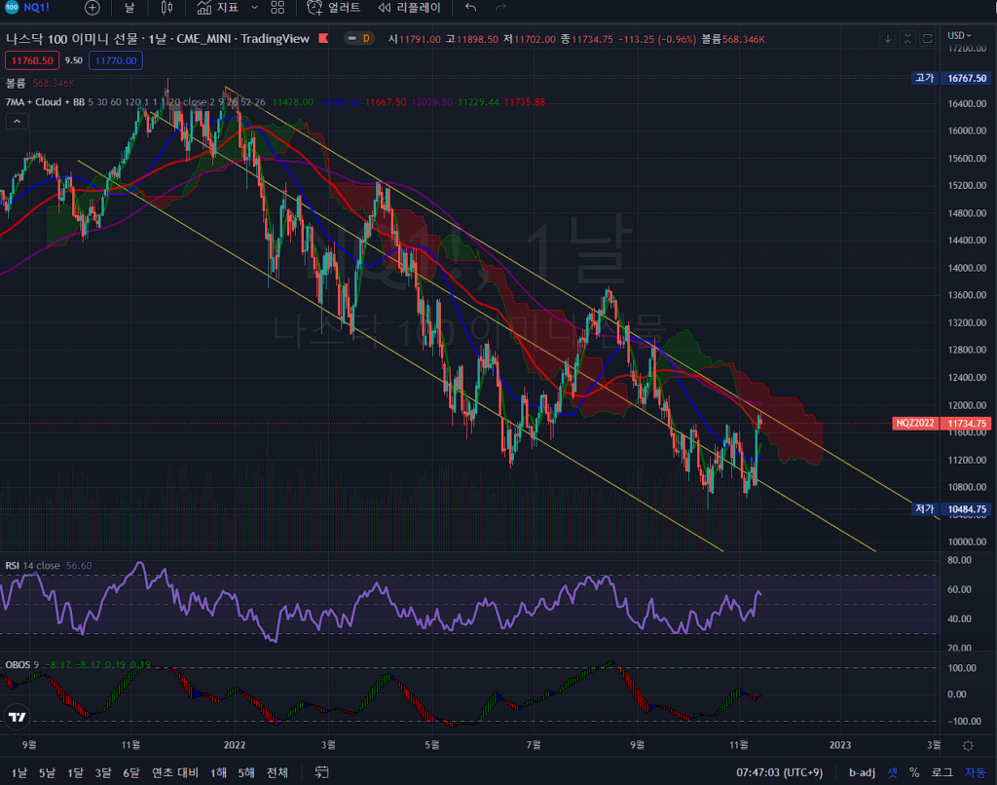Click the add symbol plus icon
This screenshot has height=785, width=997.
[x=92, y=8]
